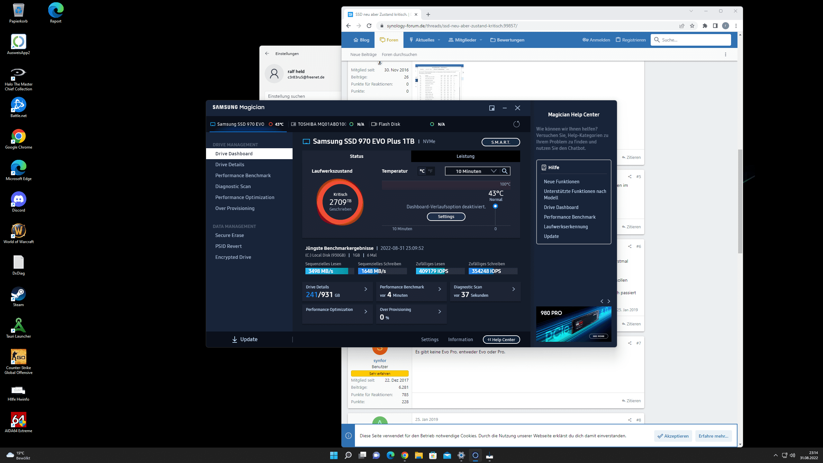
Task: Open Drive Dashboard in sidebar
Action: click(249, 154)
